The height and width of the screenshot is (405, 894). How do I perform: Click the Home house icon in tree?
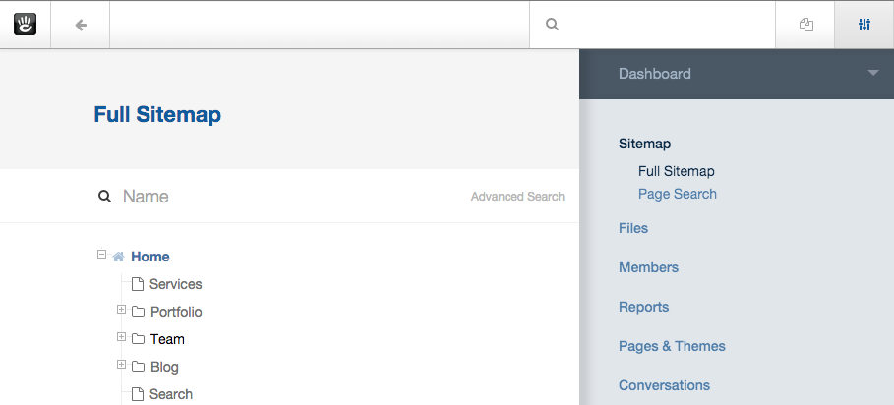119,257
